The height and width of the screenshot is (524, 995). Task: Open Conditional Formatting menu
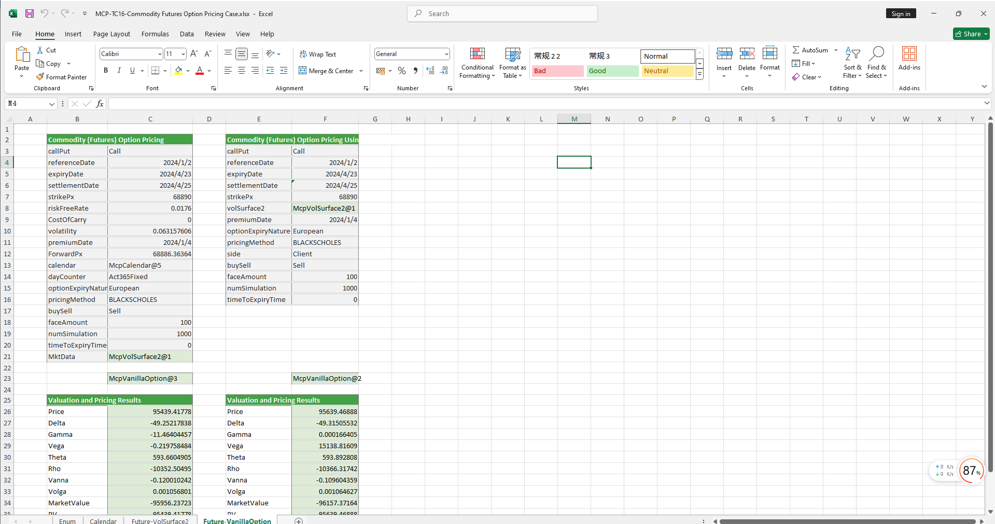(478, 63)
